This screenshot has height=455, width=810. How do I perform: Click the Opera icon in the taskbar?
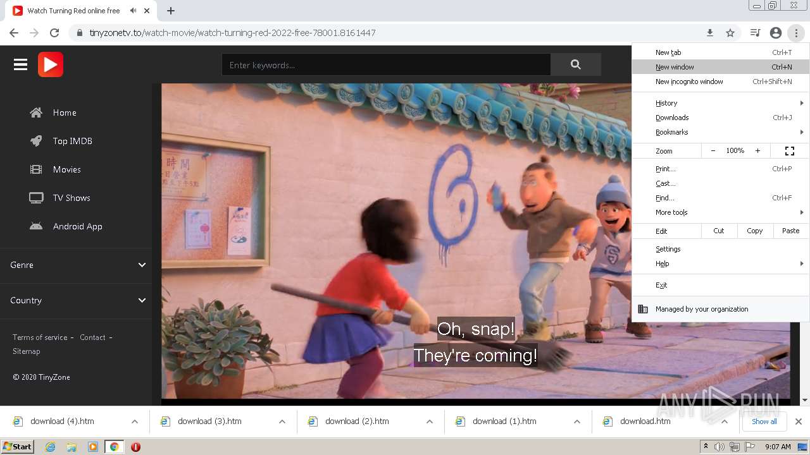[135, 447]
